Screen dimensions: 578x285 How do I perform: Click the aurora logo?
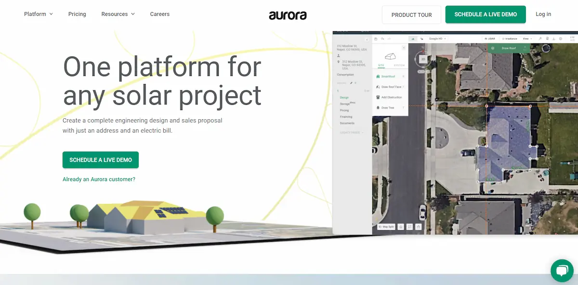288,15
